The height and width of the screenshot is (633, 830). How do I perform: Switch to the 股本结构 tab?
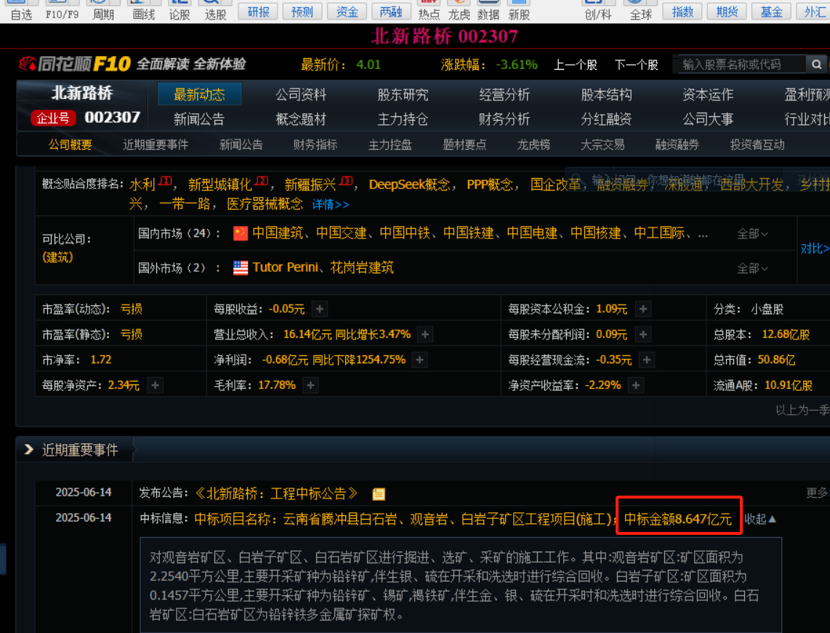pyautogui.click(x=607, y=94)
